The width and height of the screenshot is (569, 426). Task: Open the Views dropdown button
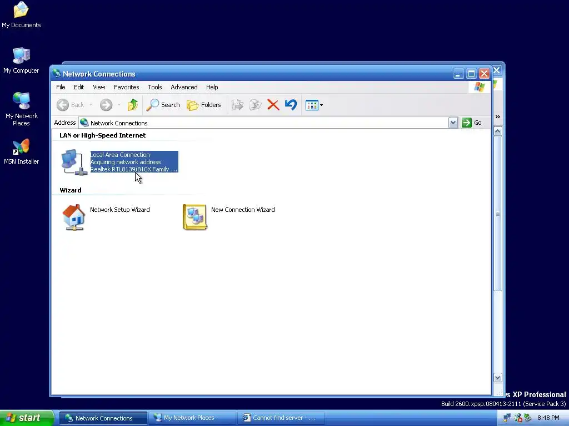point(315,105)
